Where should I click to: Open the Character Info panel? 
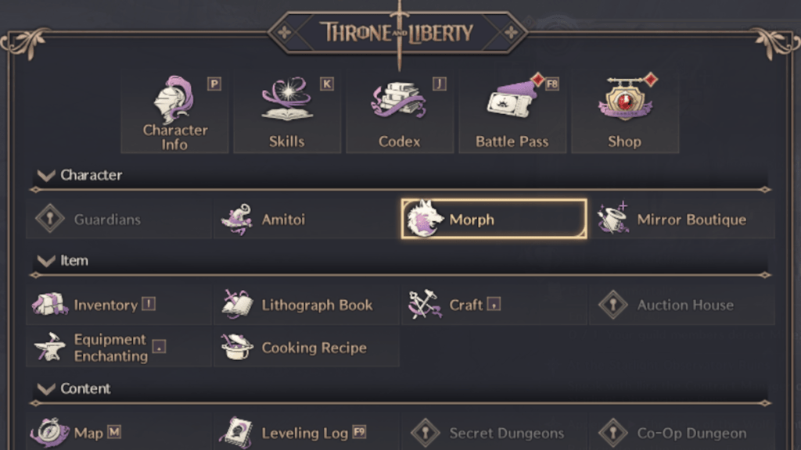[x=174, y=109]
